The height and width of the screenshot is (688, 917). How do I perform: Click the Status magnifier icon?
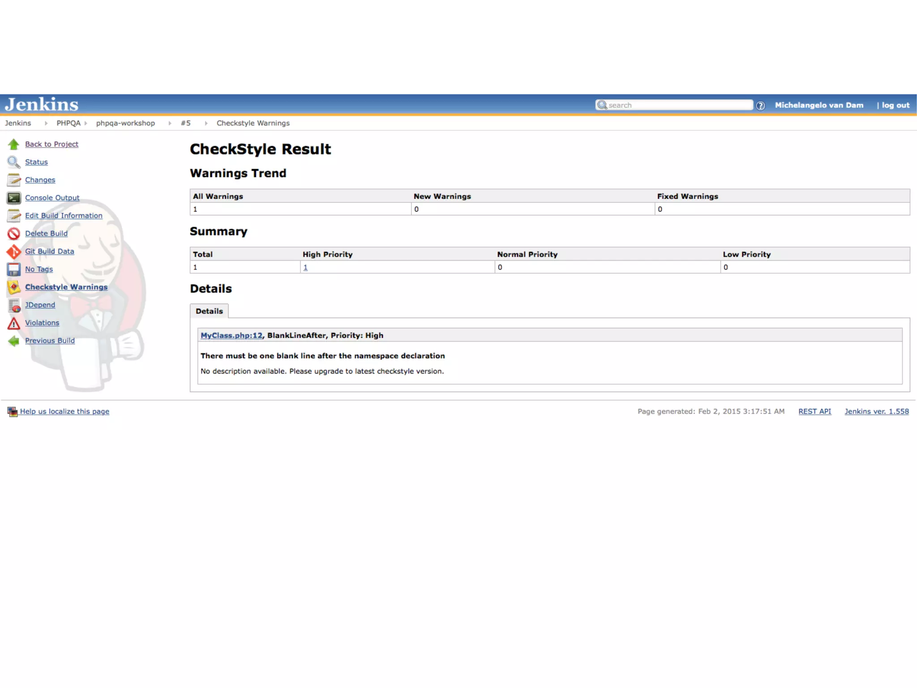click(x=13, y=162)
